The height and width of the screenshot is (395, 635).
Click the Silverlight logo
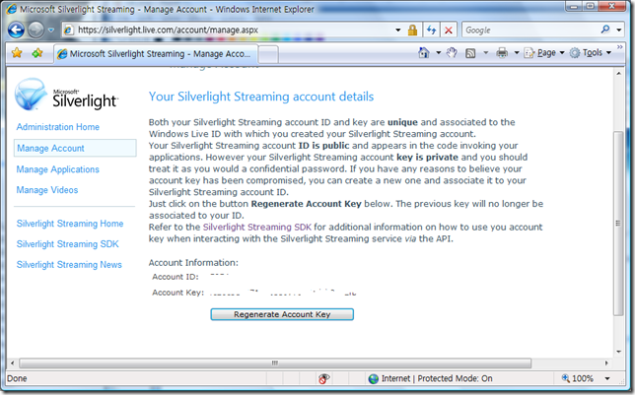[x=66, y=95]
